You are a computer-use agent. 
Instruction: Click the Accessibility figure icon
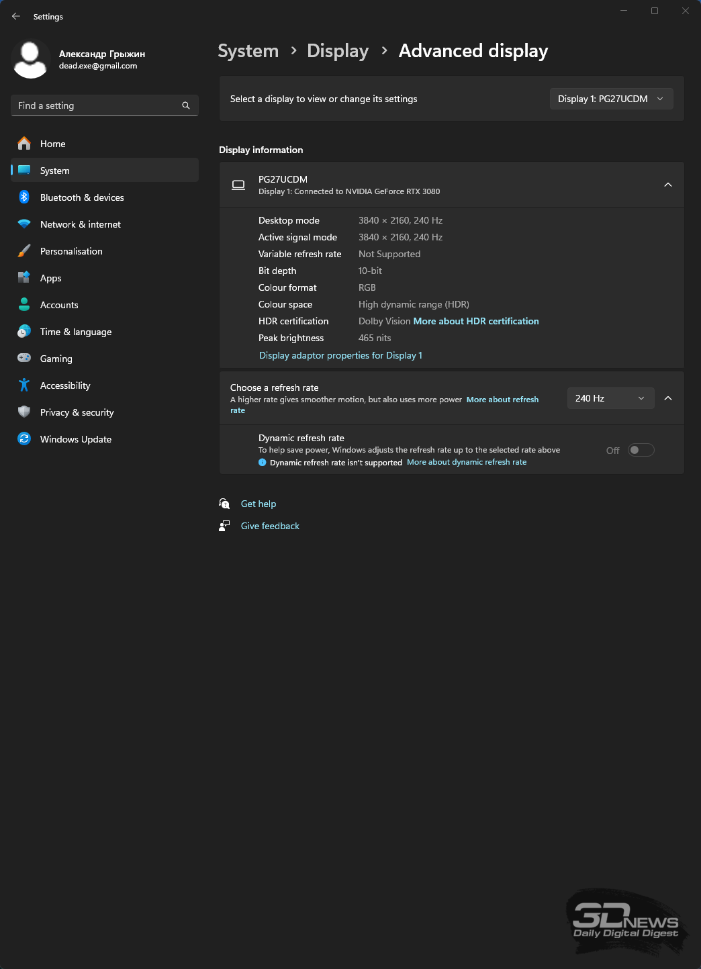click(24, 385)
